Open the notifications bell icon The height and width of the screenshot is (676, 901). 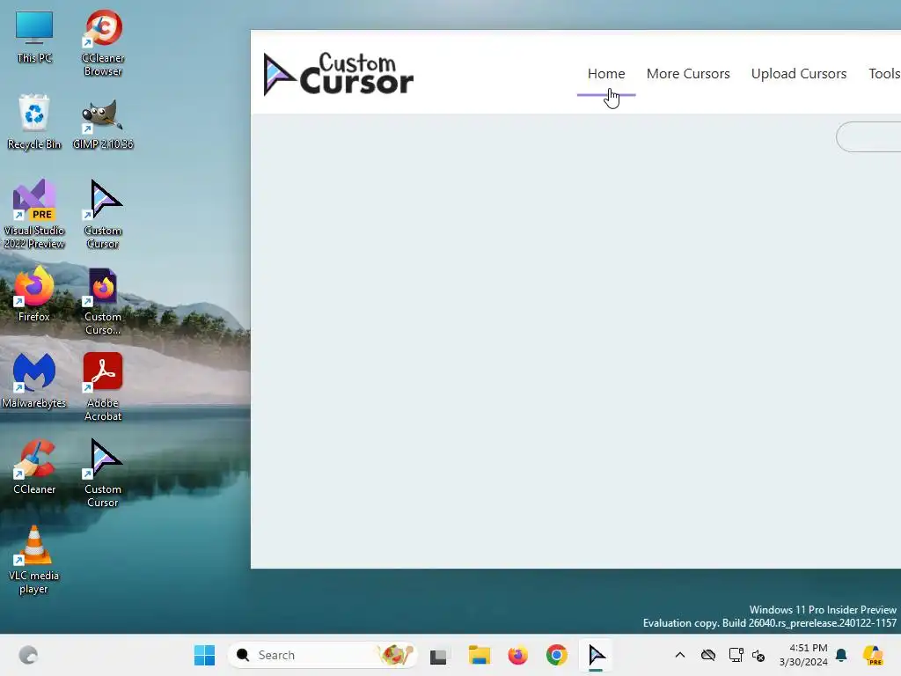(841, 655)
